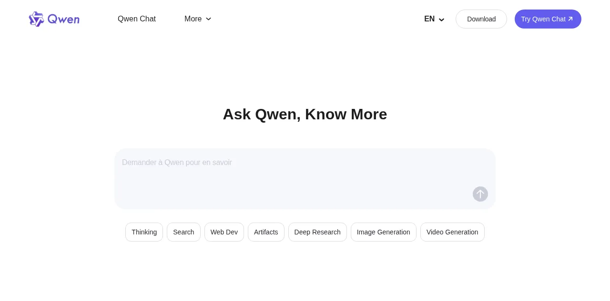Select the Video Generation chip
Screen dimensions: 610x301
[452, 232]
